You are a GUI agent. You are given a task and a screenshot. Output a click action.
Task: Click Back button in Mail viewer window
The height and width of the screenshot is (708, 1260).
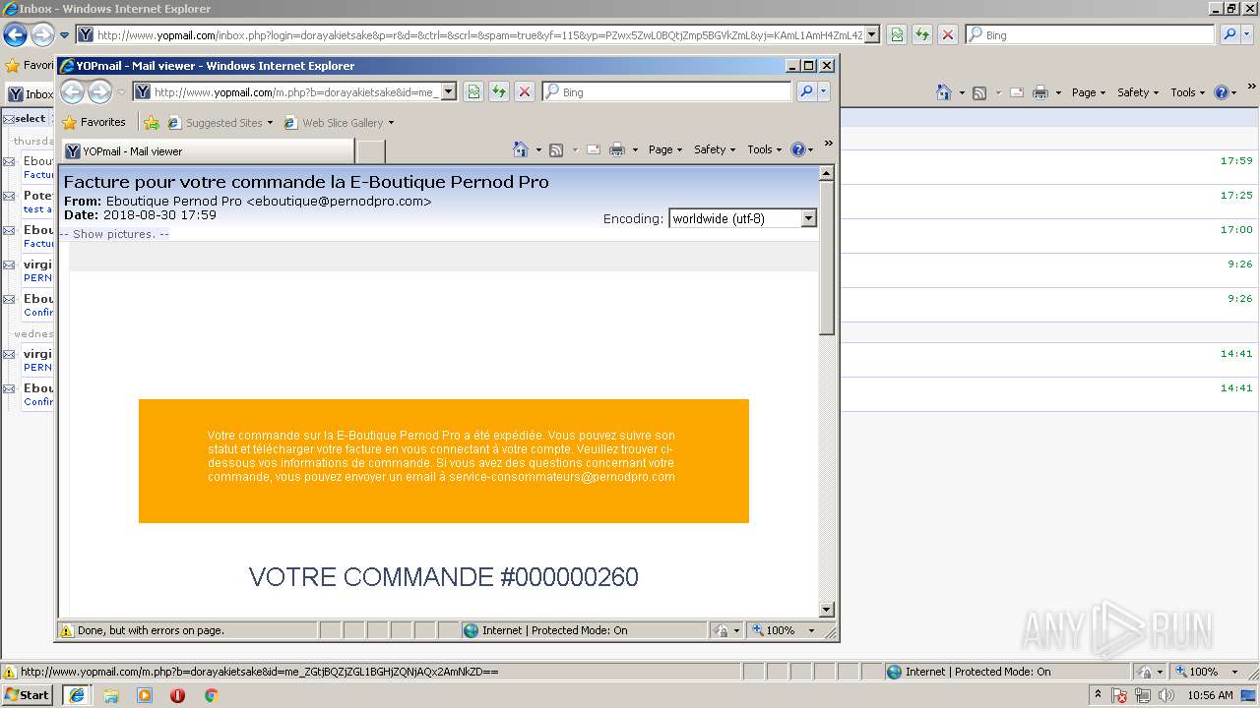click(x=72, y=92)
